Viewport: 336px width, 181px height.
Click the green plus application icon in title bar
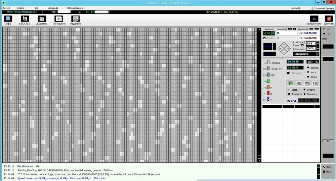point(4,3)
